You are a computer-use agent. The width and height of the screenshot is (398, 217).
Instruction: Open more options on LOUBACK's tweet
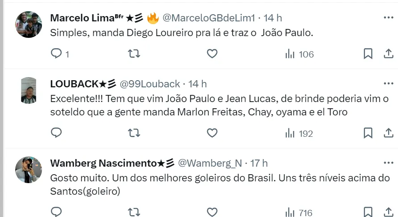(x=388, y=83)
